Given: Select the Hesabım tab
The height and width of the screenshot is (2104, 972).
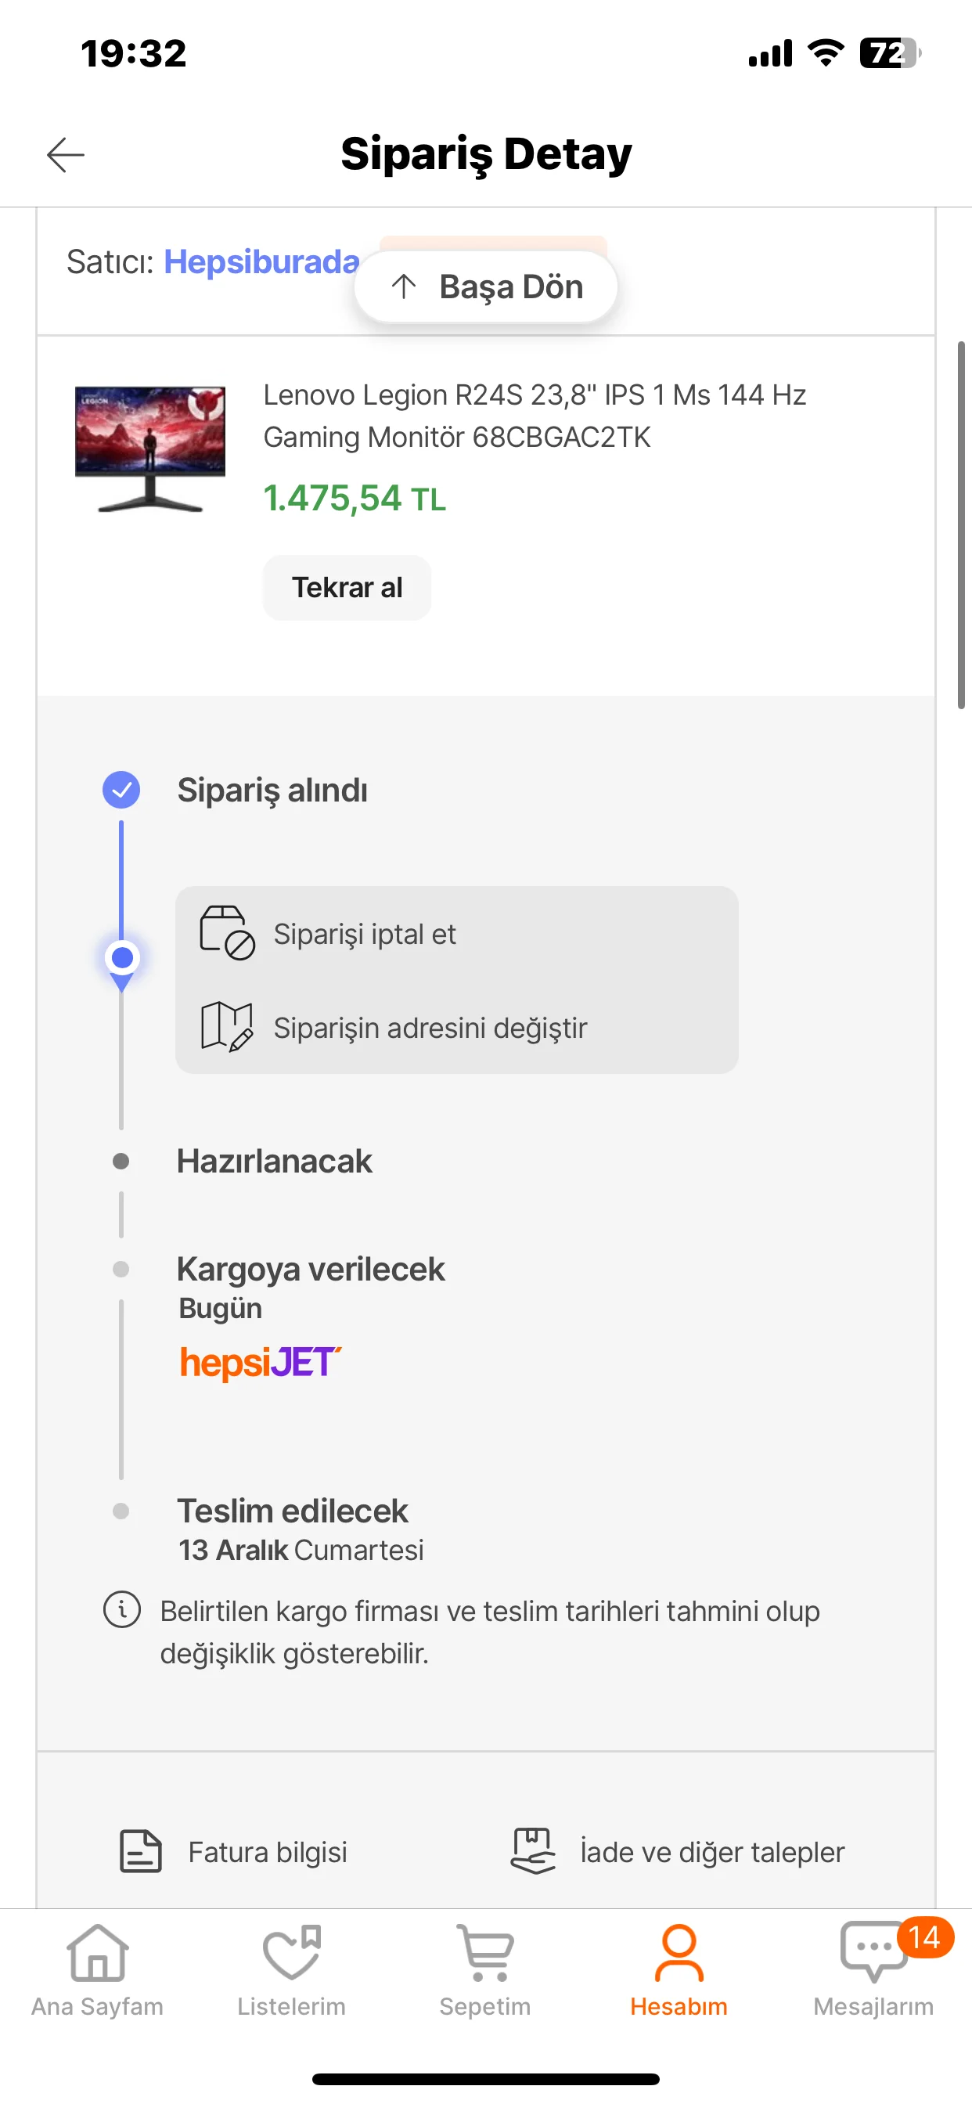Looking at the screenshot, I should (x=679, y=1969).
